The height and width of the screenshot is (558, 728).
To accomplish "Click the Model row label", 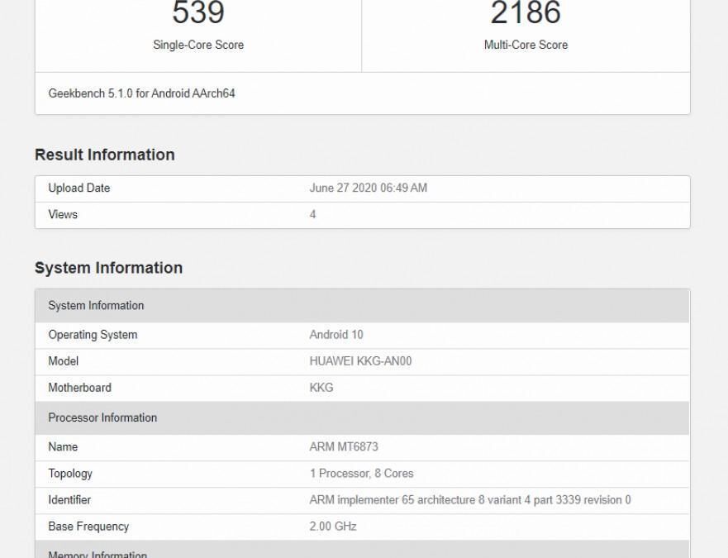I will [63, 361].
